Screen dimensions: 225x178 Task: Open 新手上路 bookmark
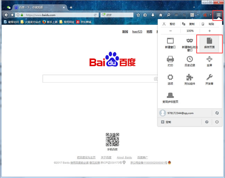pos(50,22)
